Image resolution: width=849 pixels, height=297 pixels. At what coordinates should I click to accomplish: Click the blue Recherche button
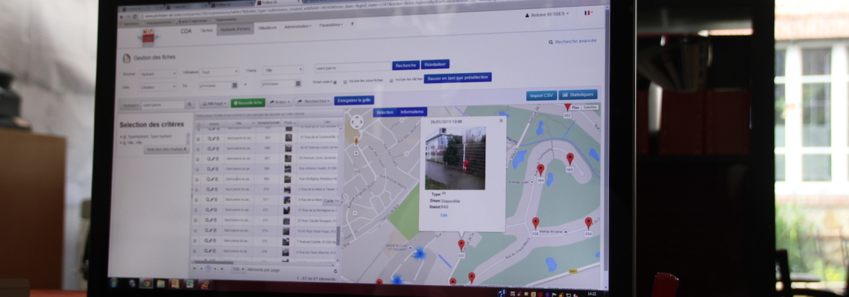[x=406, y=65]
